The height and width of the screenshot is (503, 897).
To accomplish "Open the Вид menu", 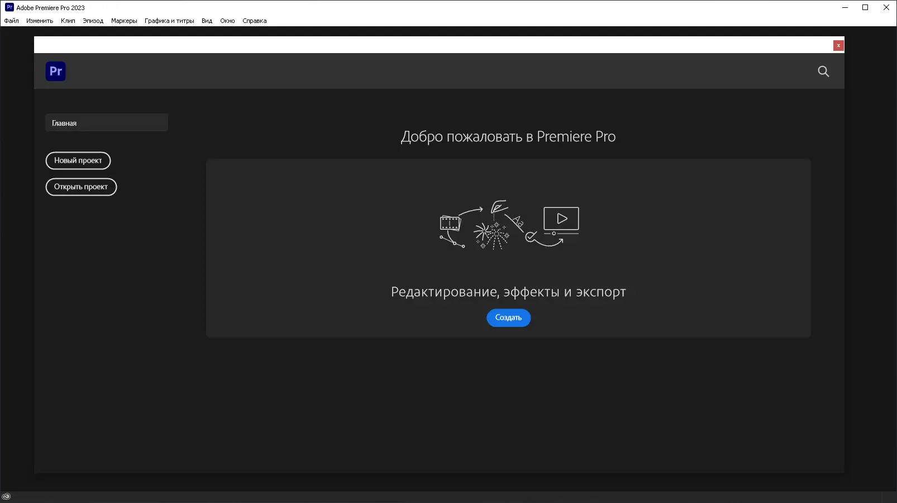I will [x=206, y=20].
